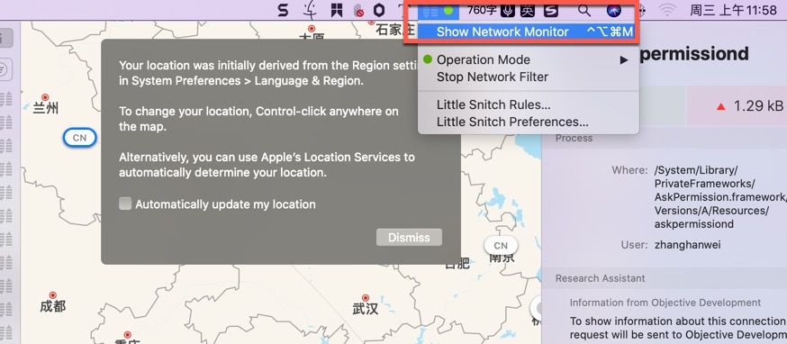The image size is (787, 344).
Task: Click the user name zhanghanwei
Action: [x=688, y=245]
